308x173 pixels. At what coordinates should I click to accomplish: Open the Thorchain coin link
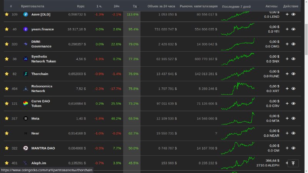tap(40, 74)
